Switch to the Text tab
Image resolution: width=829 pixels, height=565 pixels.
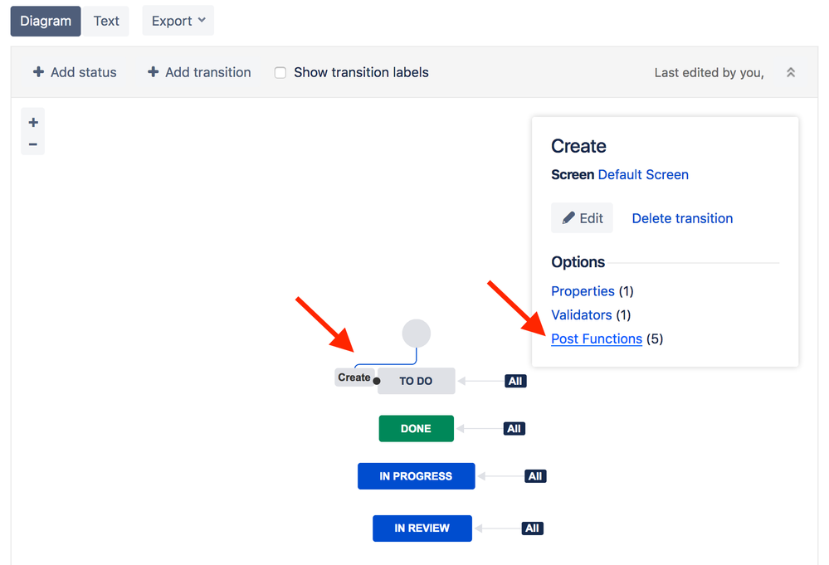click(x=106, y=21)
